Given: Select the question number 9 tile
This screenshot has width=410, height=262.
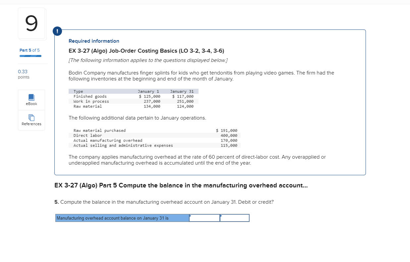Looking at the screenshot, I should point(31,23).
